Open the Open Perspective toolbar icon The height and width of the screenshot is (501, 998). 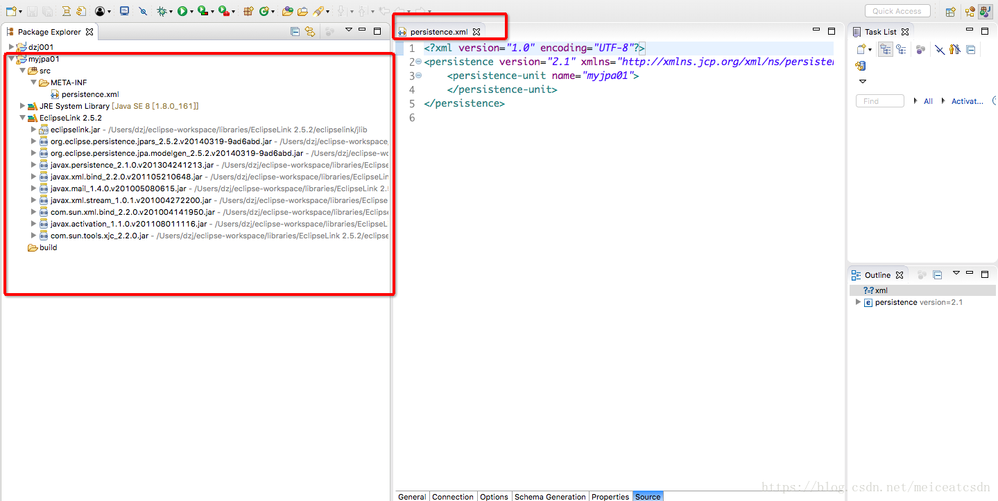click(951, 11)
